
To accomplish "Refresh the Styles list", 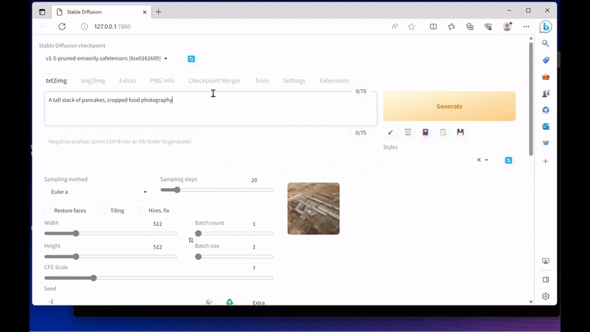I will tap(508, 160).
